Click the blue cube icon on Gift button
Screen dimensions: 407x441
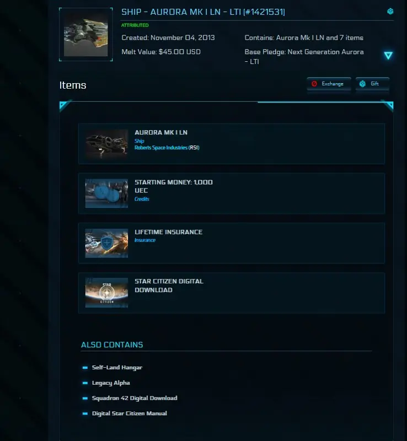pos(362,84)
